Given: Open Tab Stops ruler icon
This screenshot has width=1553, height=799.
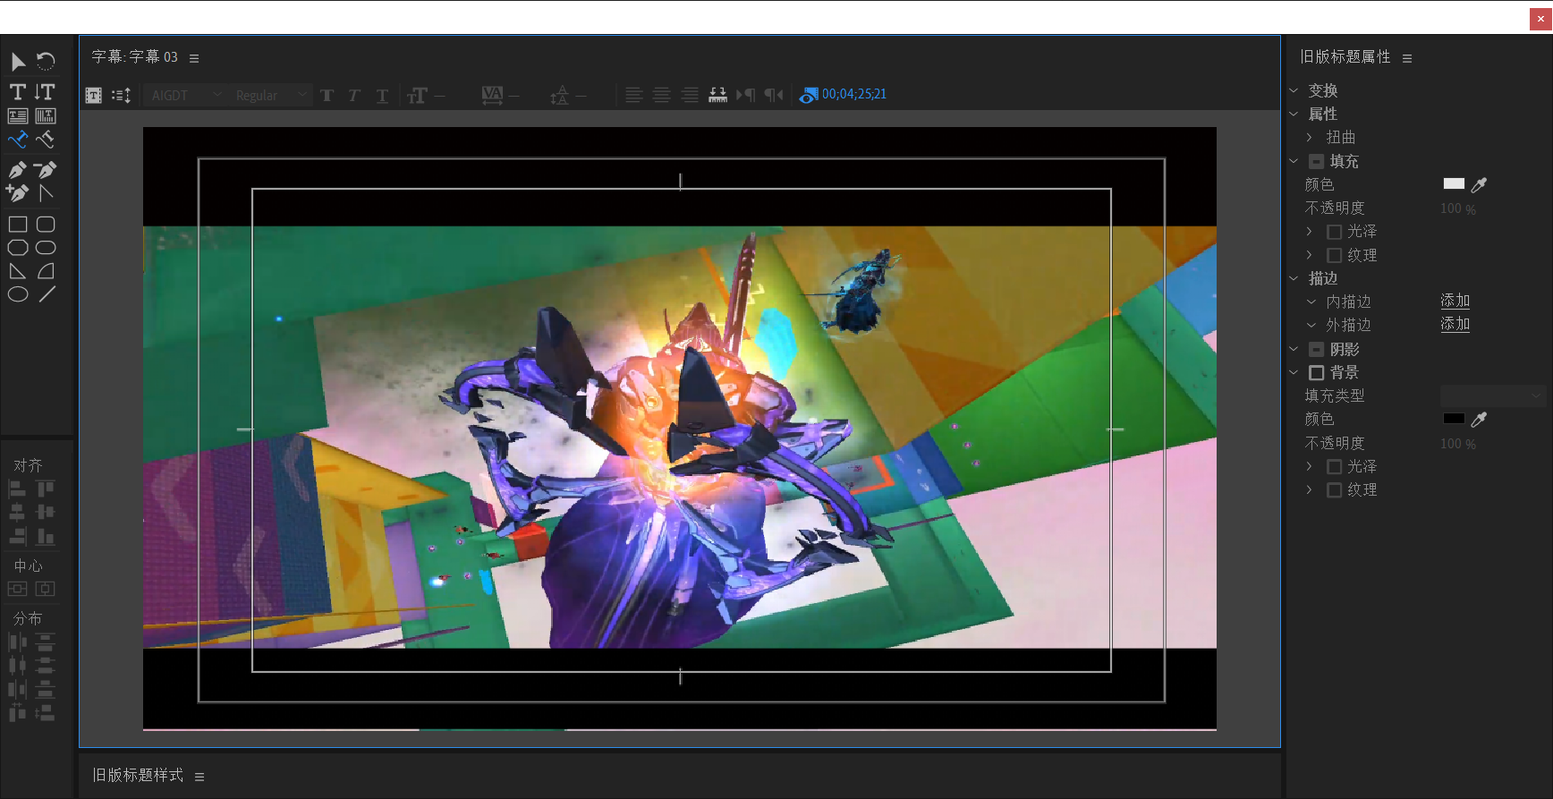Looking at the screenshot, I should pyautogui.click(x=717, y=95).
